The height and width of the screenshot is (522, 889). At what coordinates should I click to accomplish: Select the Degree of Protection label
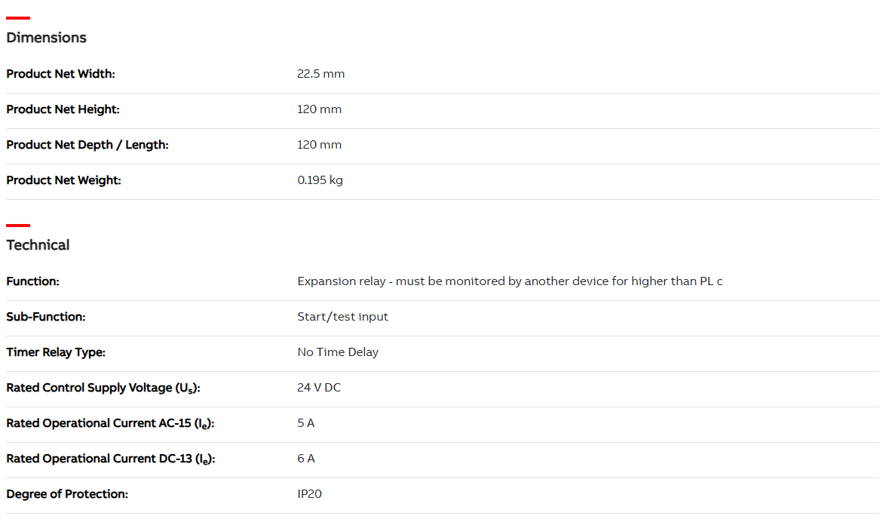67,494
